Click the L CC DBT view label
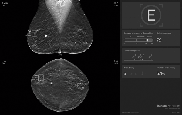The height and width of the screenshot is (115, 182). [x=116, y=62]
